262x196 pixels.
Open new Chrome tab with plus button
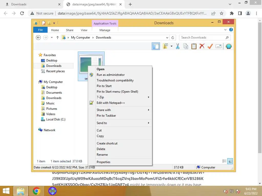click(x=130, y=4)
